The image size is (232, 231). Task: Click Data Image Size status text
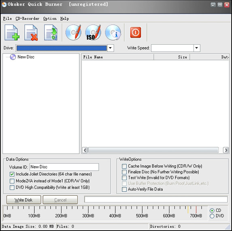28,227
